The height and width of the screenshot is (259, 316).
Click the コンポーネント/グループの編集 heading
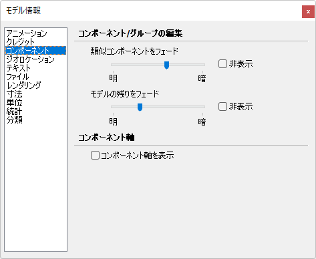[x=130, y=33]
